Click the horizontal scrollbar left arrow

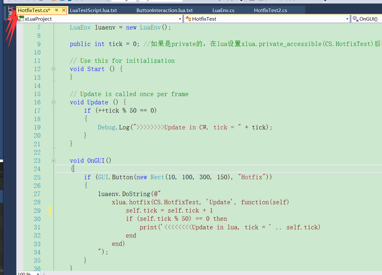44,273
